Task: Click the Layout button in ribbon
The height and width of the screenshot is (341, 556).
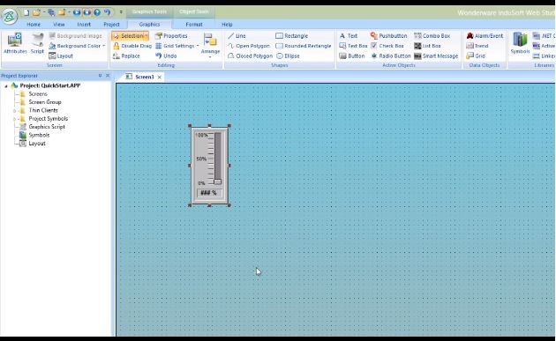Action: pyautogui.click(x=61, y=56)
